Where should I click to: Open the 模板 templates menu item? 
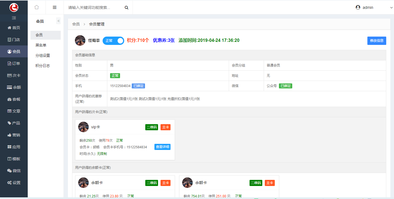click(x=14, y=159)
